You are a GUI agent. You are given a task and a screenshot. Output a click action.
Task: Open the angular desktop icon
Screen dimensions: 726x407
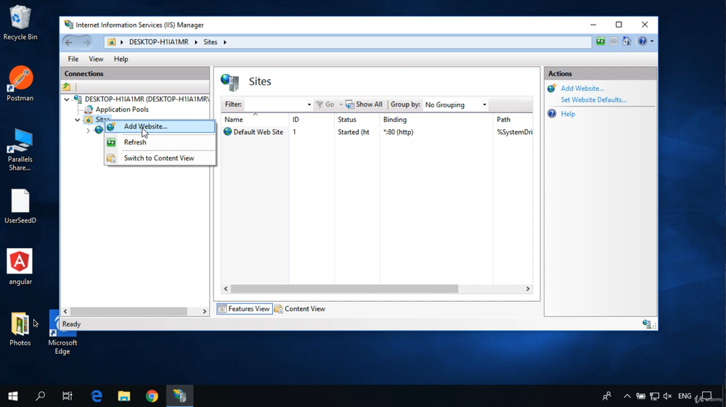pos(20,267)
